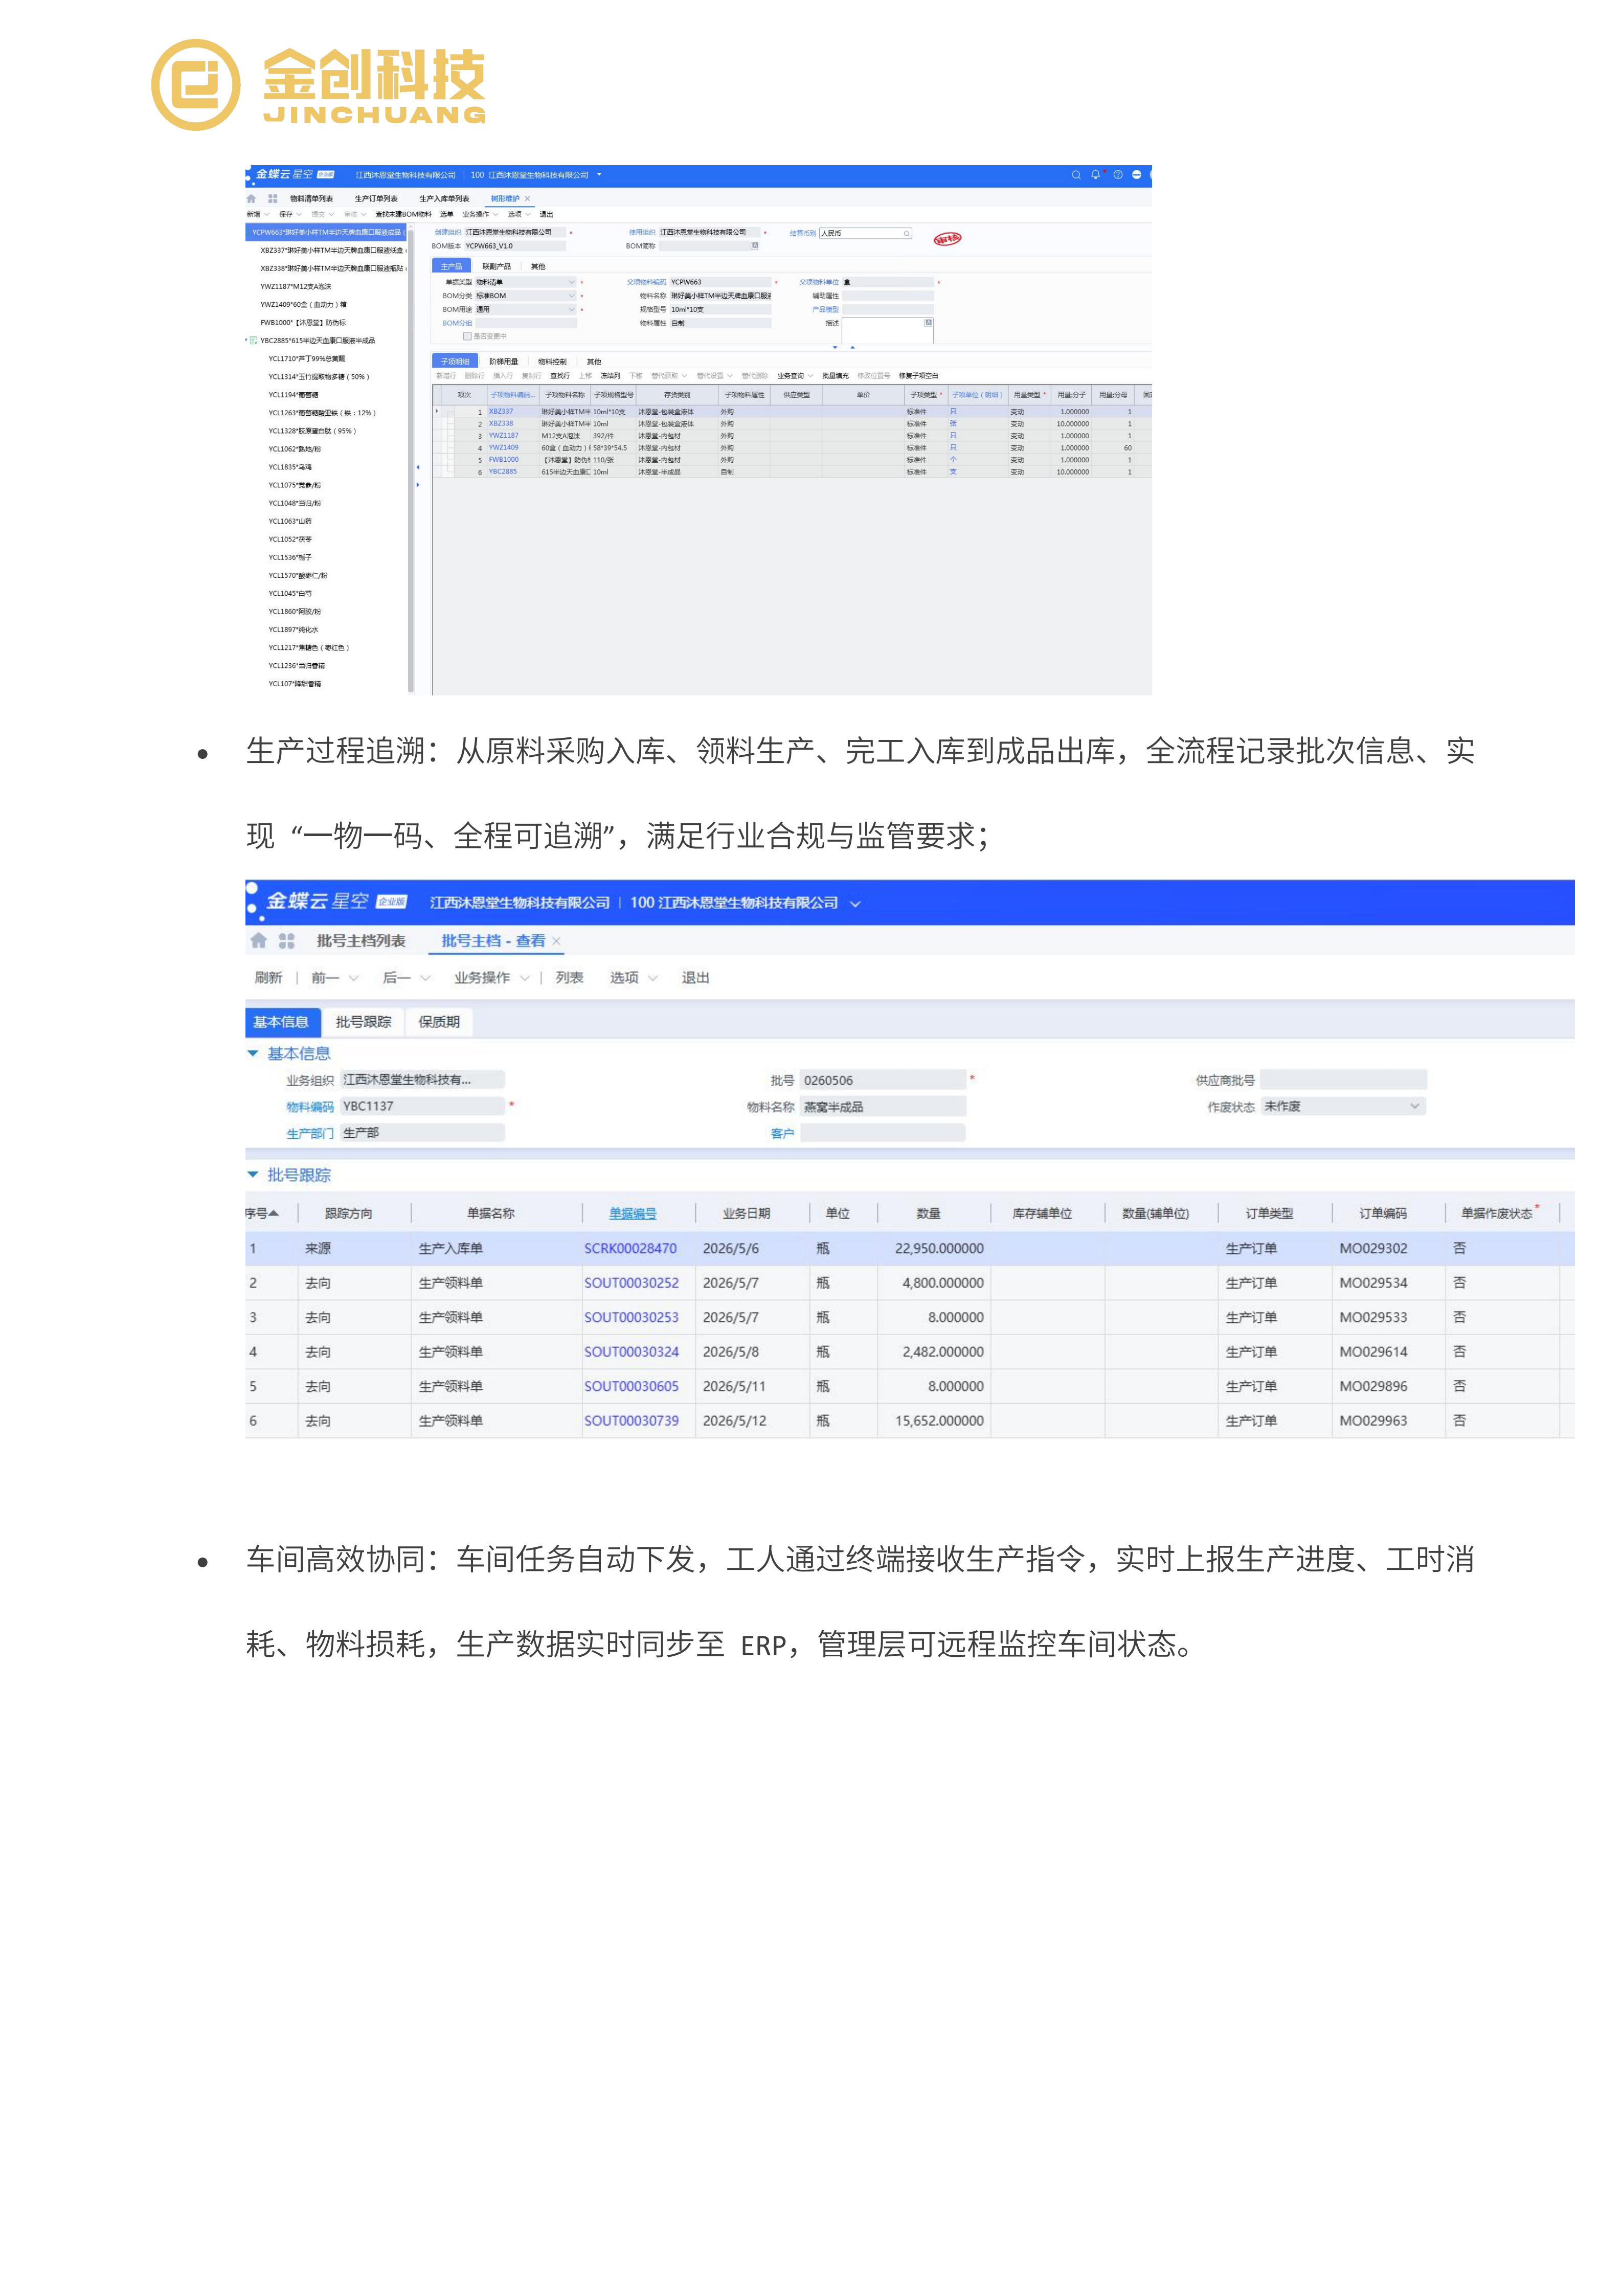The width and height of the screenshot is (1623, 2296).
Task: Click 刷新 in batch master toolbar
Action: 268,978
